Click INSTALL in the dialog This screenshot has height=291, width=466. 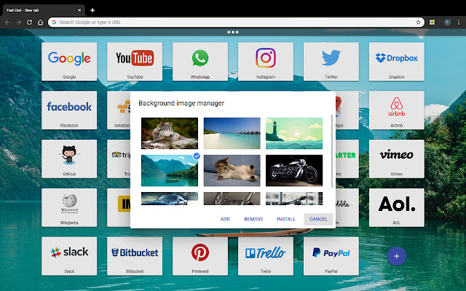pos(286,219)
